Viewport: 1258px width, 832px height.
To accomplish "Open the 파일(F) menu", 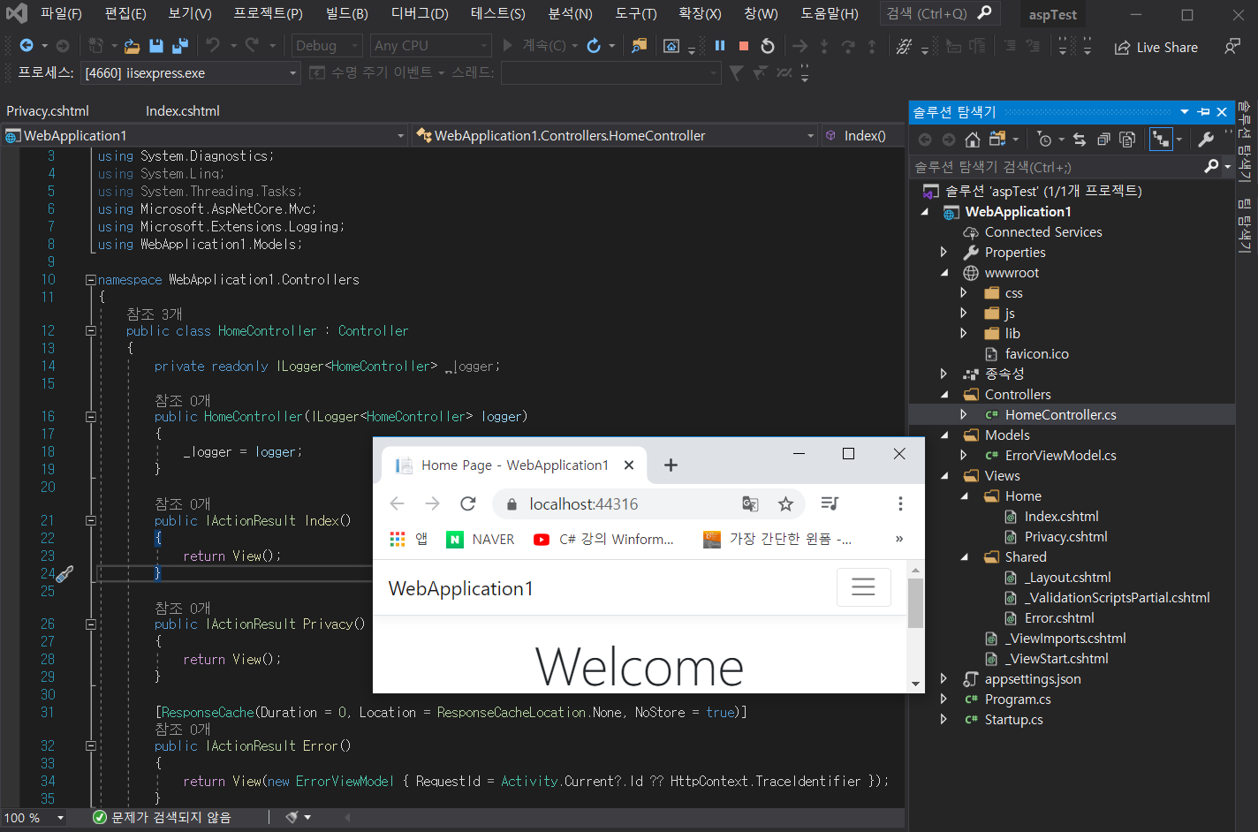I will tap(61, 14).
